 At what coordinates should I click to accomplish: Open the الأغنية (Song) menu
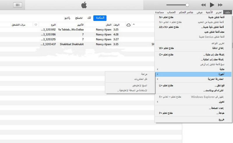click(209, 12)
